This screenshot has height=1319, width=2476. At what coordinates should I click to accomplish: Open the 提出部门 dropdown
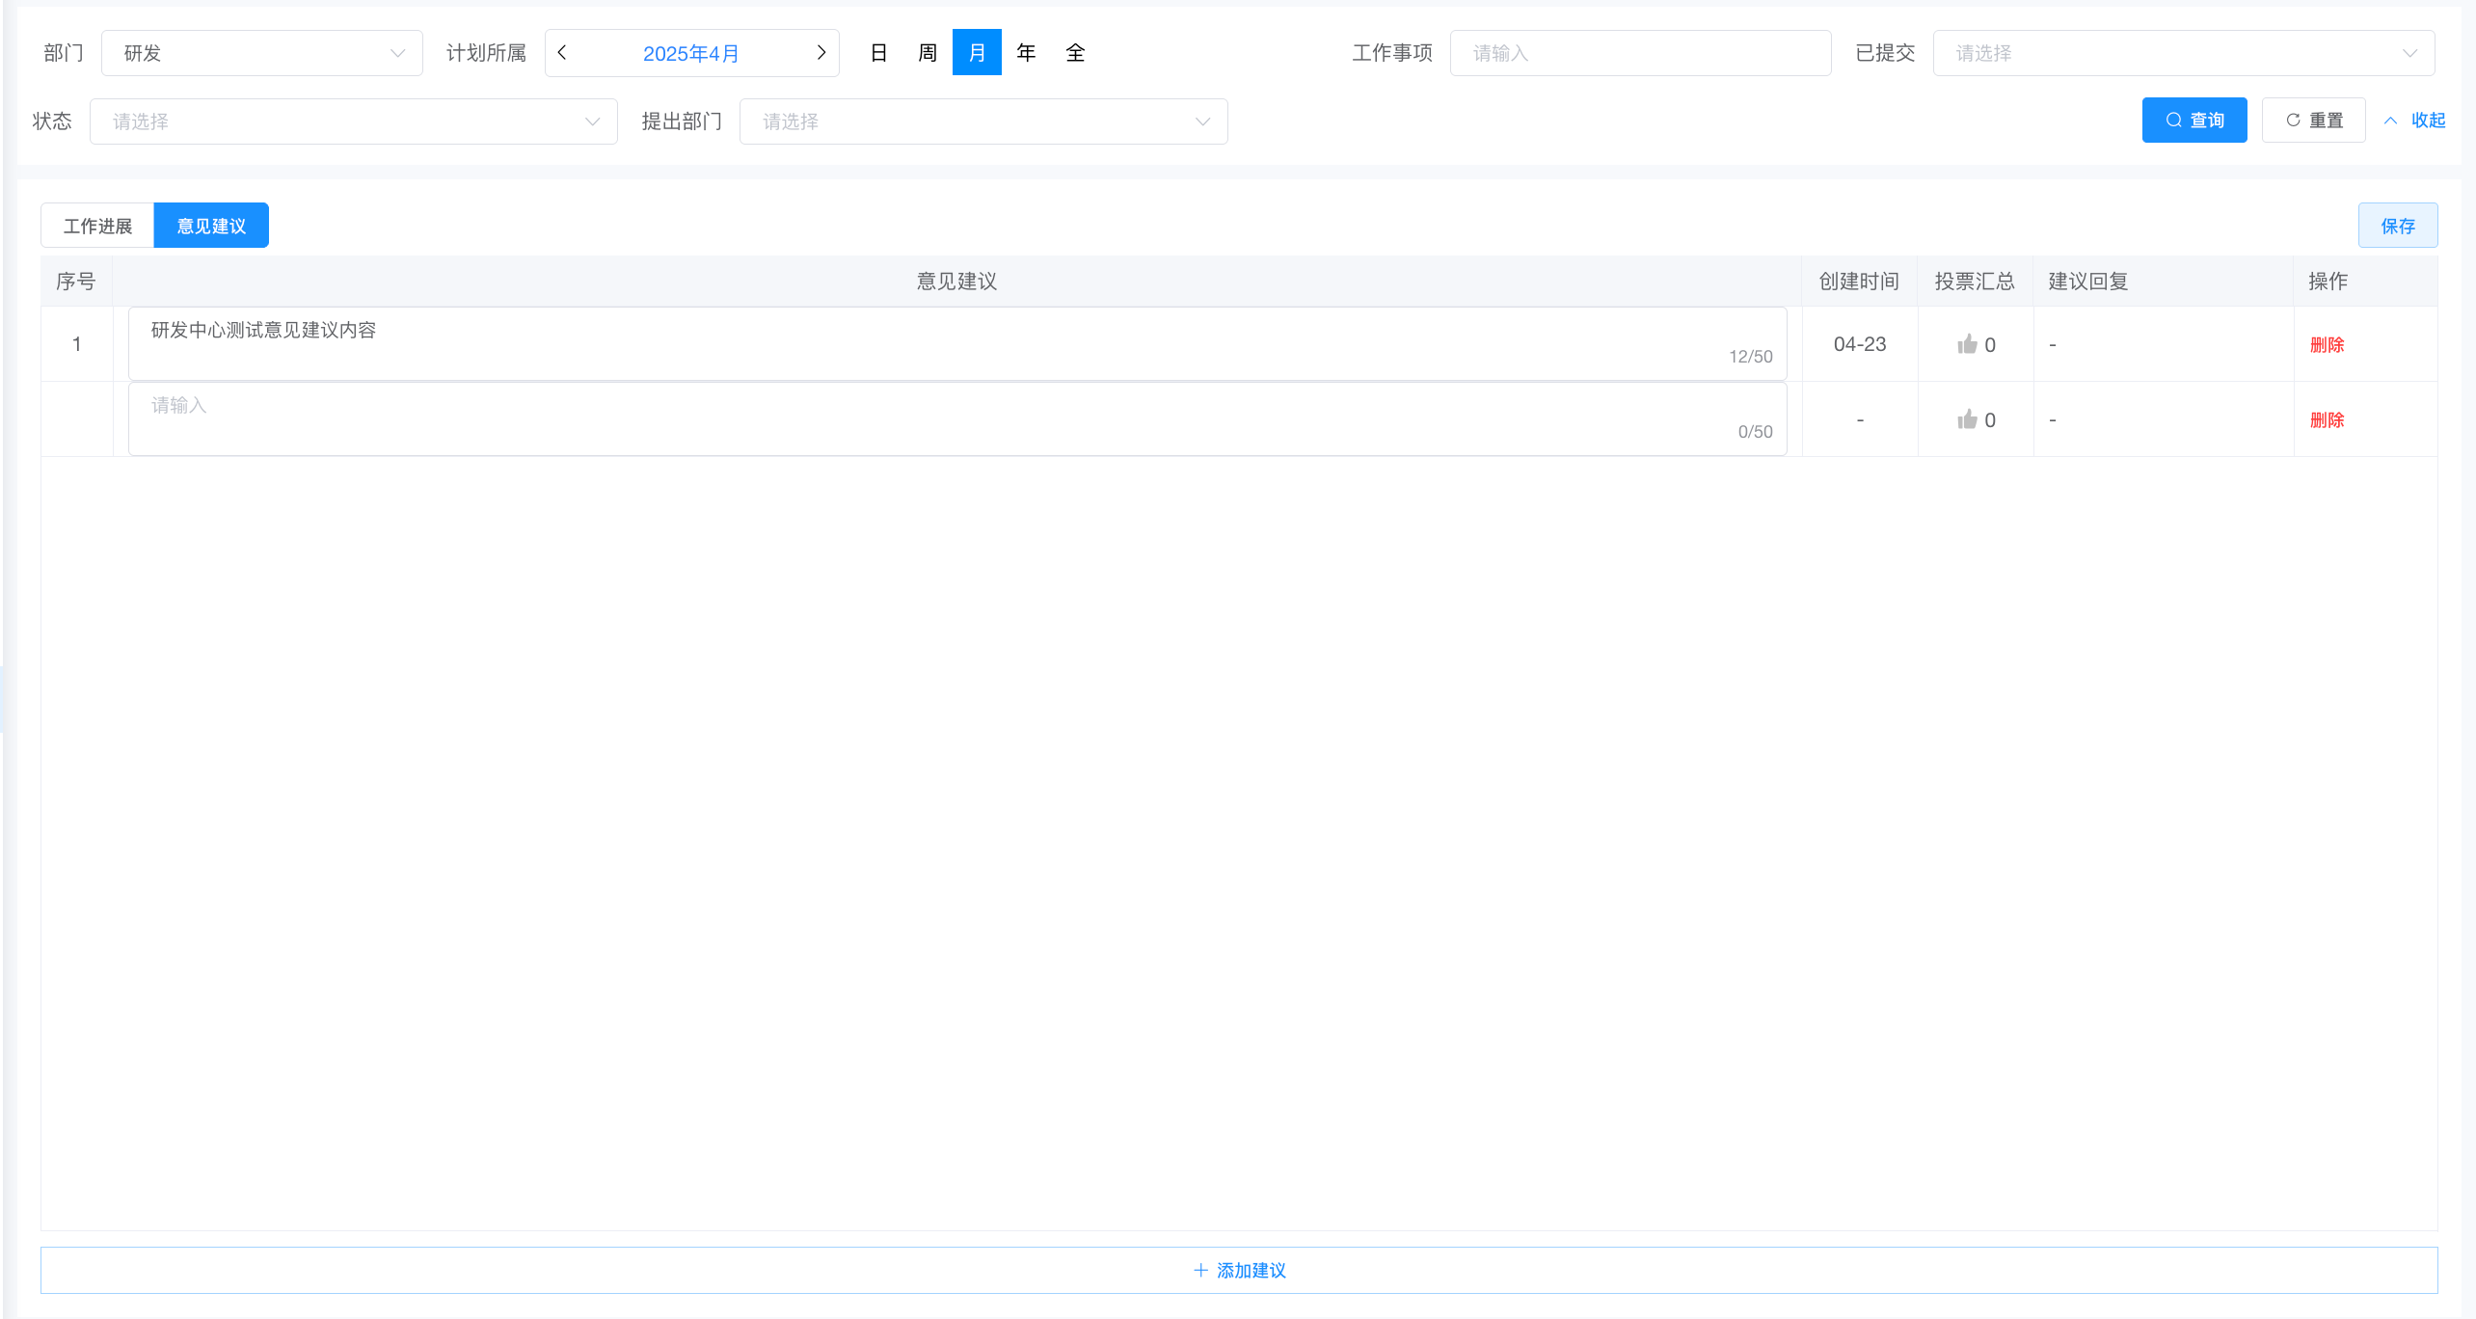(982, 121)
